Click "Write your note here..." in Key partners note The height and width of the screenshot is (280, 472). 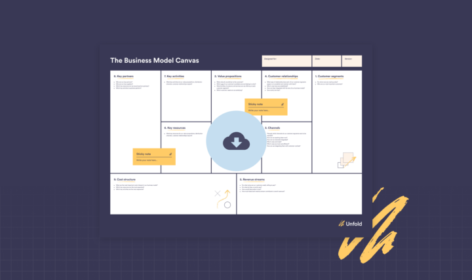147,160
